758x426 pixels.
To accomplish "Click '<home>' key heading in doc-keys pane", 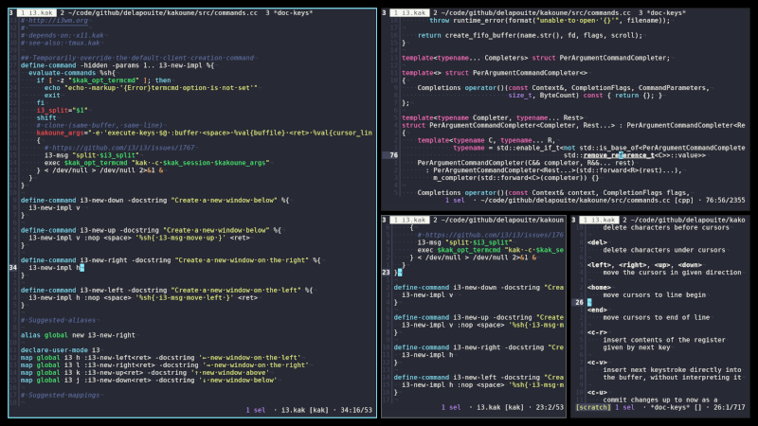I will tap(599, 288).
